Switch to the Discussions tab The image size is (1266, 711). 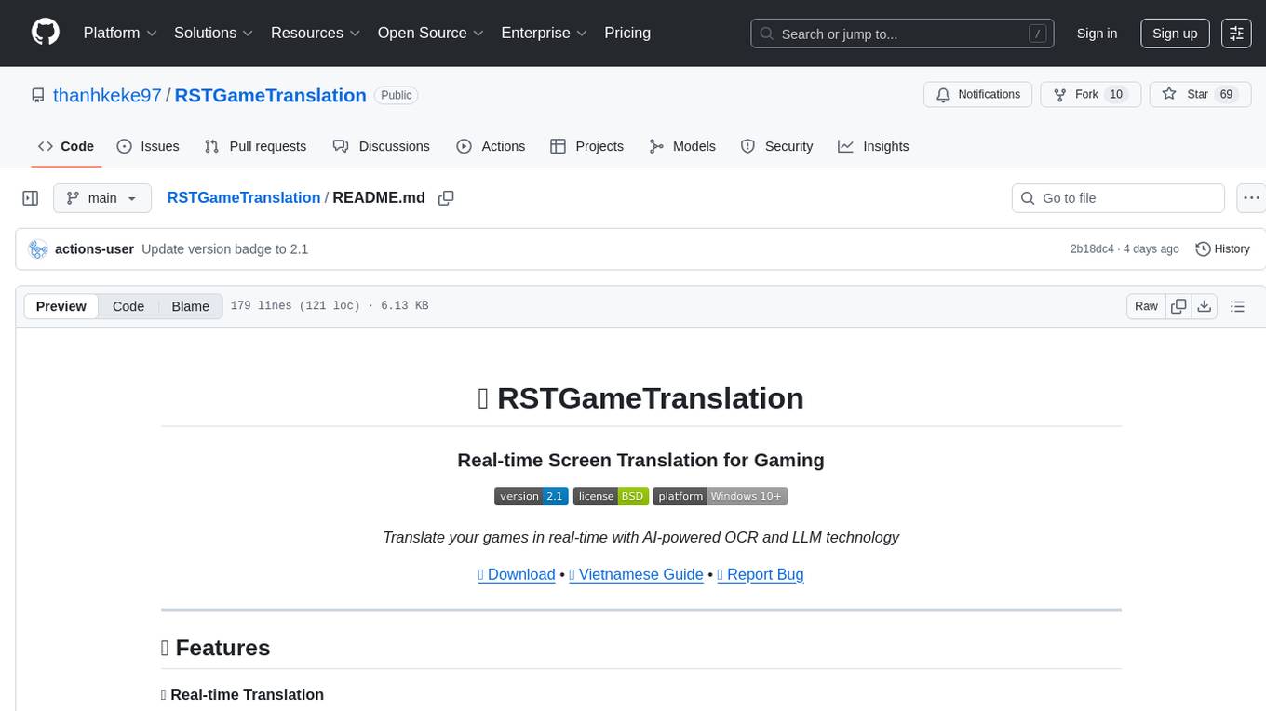coord(382,146)
